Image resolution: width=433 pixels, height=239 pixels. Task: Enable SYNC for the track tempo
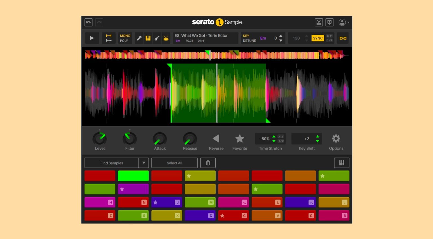(318, 38)
